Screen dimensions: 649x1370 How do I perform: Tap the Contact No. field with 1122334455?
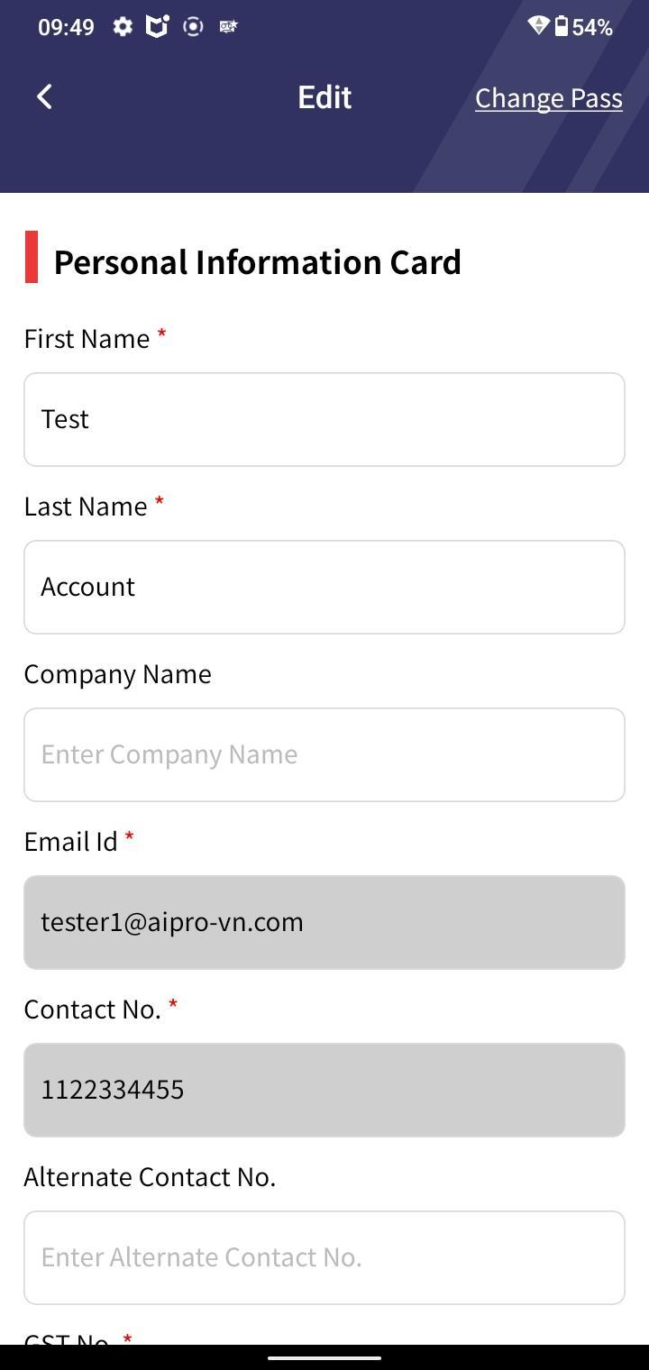click(x=324, y=1090)
